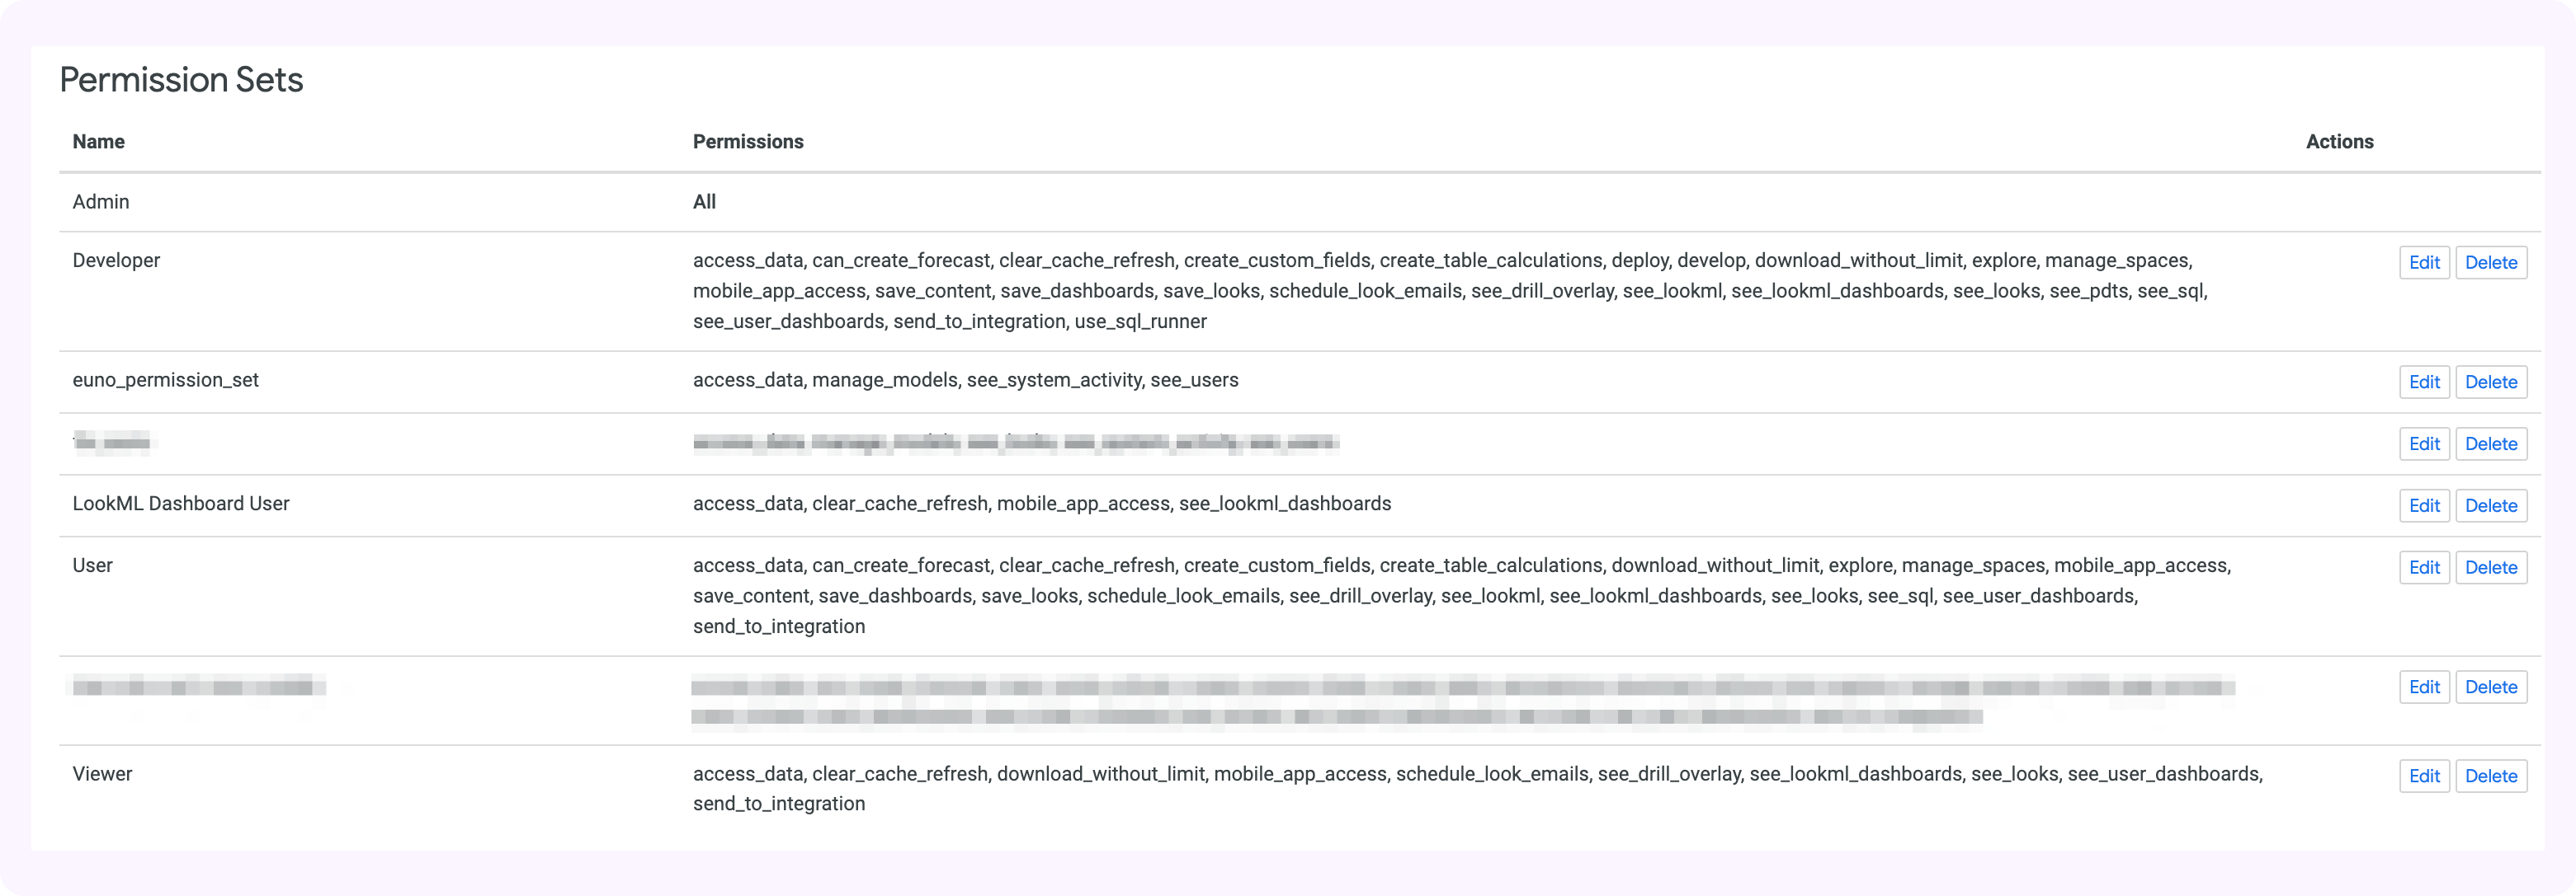Edit the Developer permission set
Viewport: 2576px width, 896px height.
coord(2423,263)
